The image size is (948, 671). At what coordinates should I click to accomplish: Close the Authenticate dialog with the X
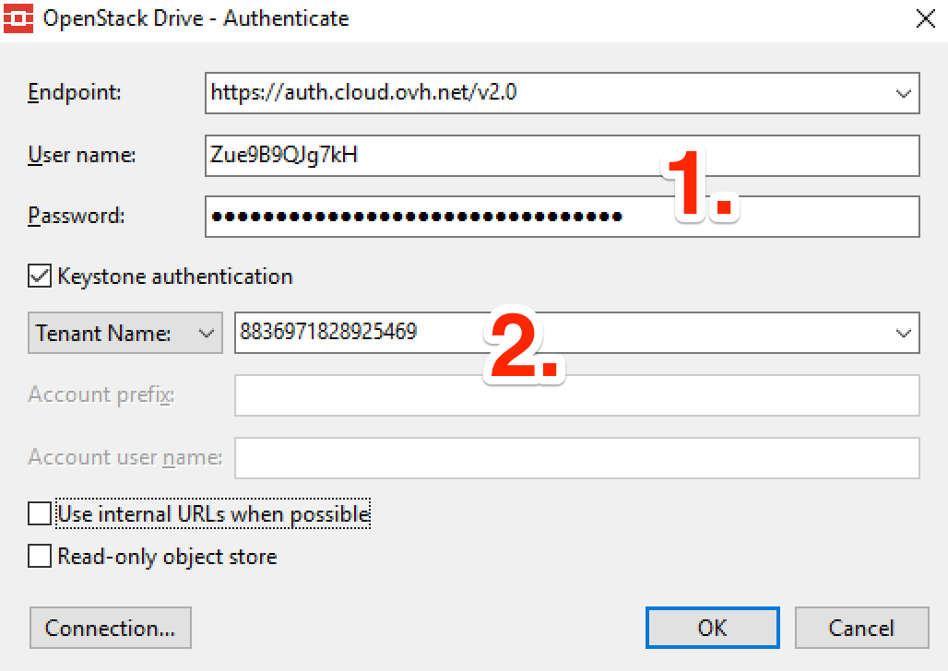coord(926,18)
